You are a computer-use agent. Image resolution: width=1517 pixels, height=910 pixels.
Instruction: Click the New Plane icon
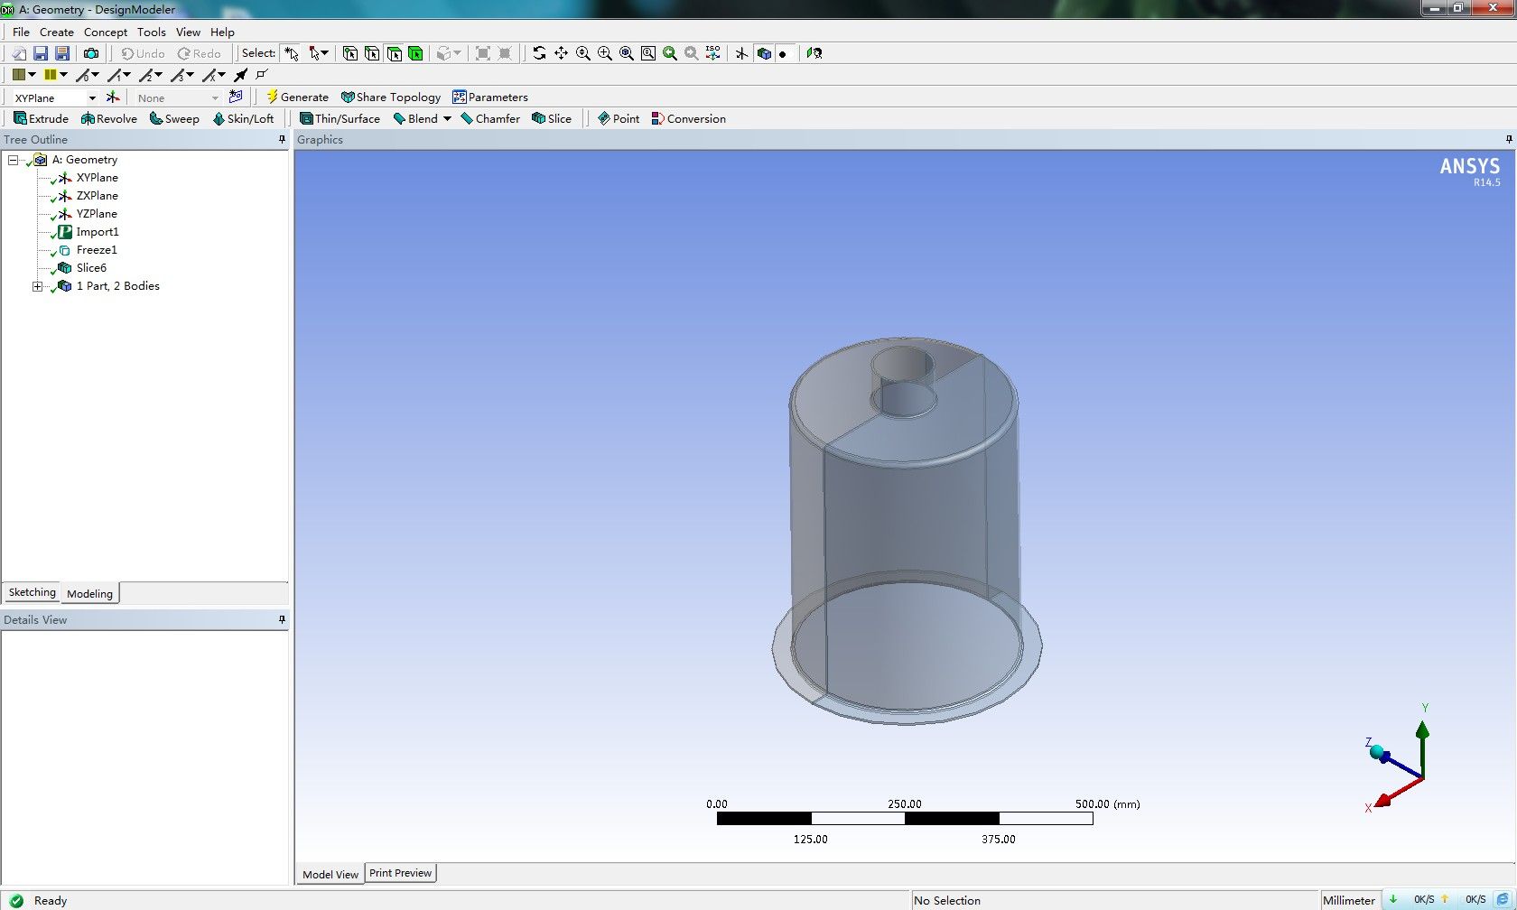point(113,97)
